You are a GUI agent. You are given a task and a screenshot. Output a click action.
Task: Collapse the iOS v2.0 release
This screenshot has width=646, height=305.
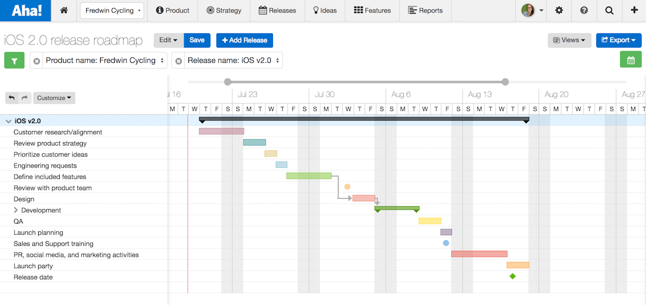click(x=8, y=121)
